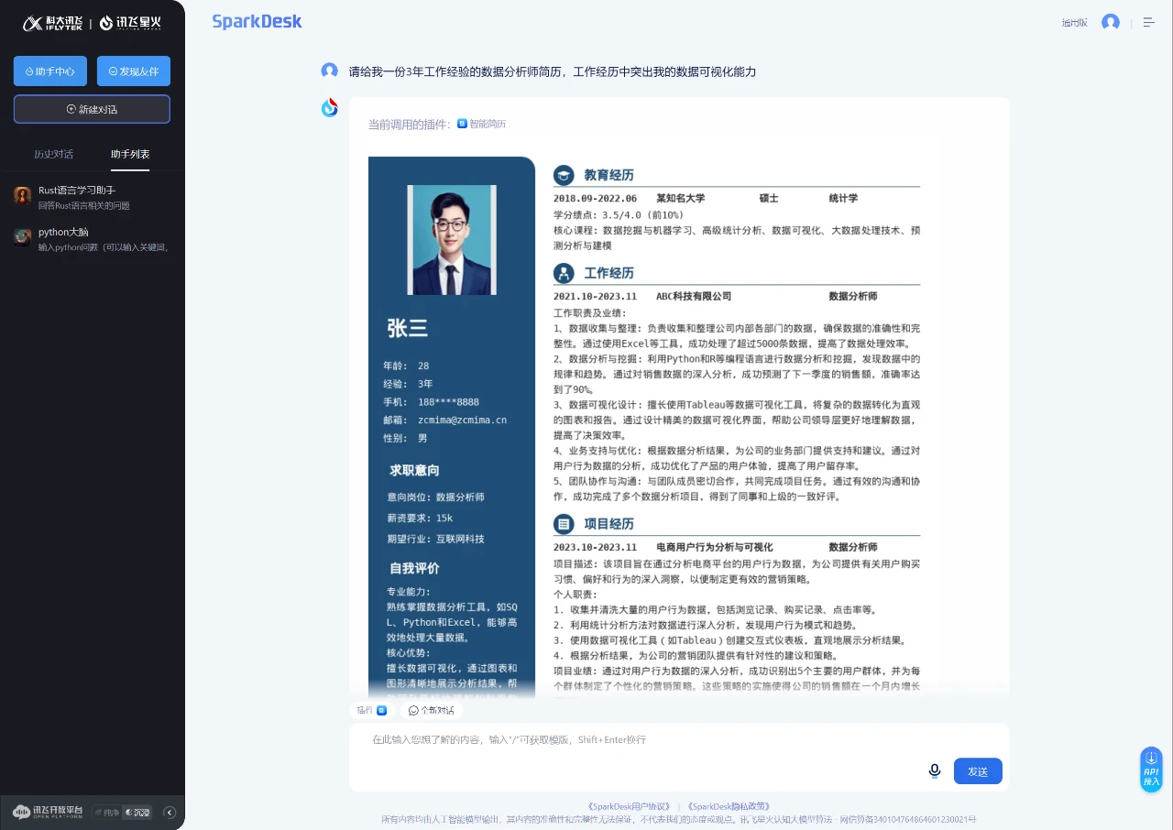Viewport: 1173px width, 830px height.
Task: Click the 教育经历 graduation cap icon
Action: point(564,175)
